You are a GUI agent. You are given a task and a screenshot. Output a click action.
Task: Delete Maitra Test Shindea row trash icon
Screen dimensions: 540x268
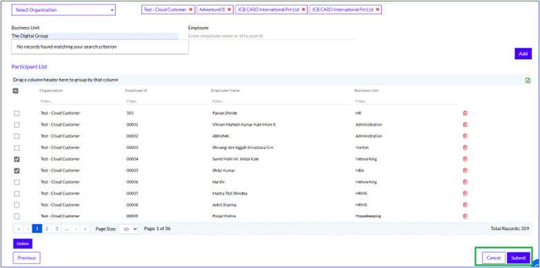pyautogui.click(x=465, y=193)
